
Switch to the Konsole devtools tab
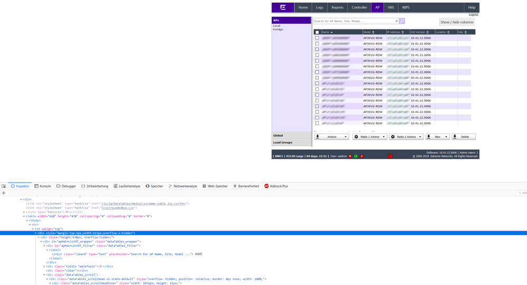pos(43,186)
